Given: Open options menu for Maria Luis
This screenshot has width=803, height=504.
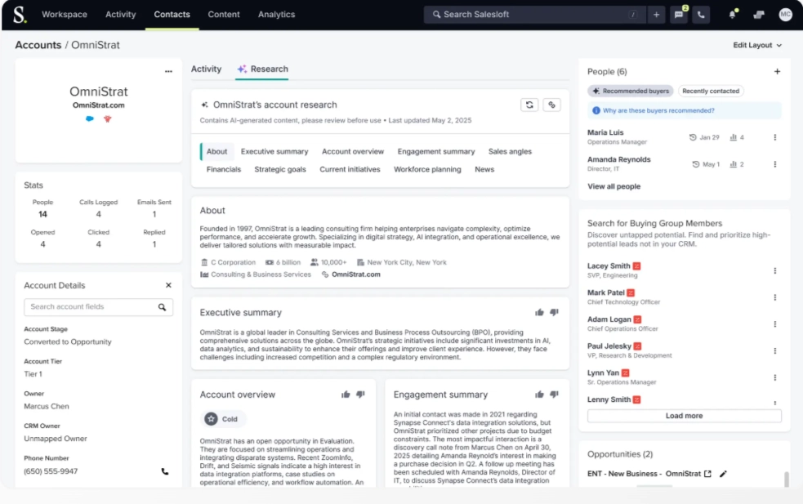Looking at the screenshot, I should (775, 137).
